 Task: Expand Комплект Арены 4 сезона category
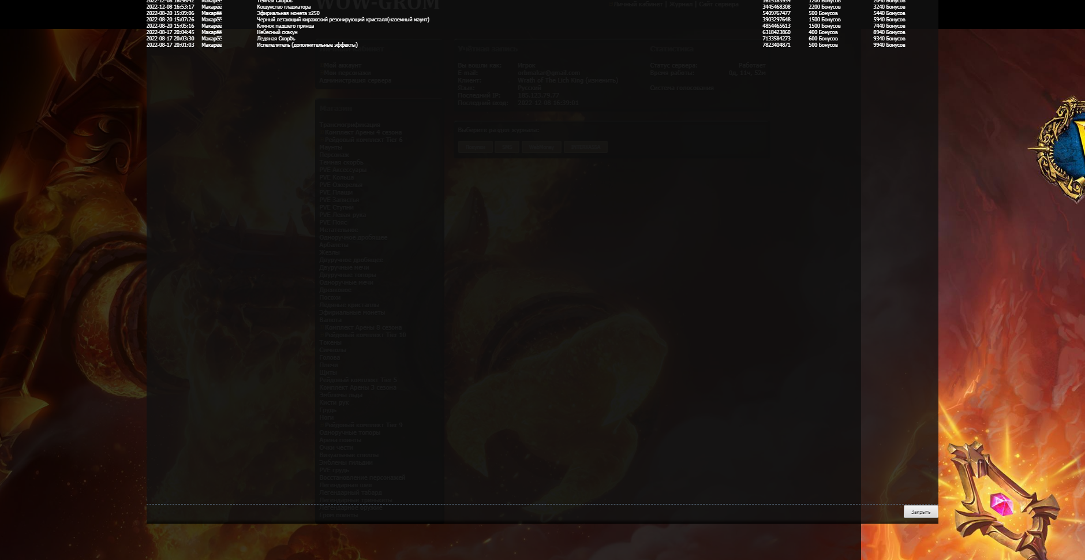click(x=362, y=132)
